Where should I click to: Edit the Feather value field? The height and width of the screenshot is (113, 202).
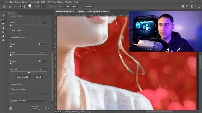click(x=43, y=52)
